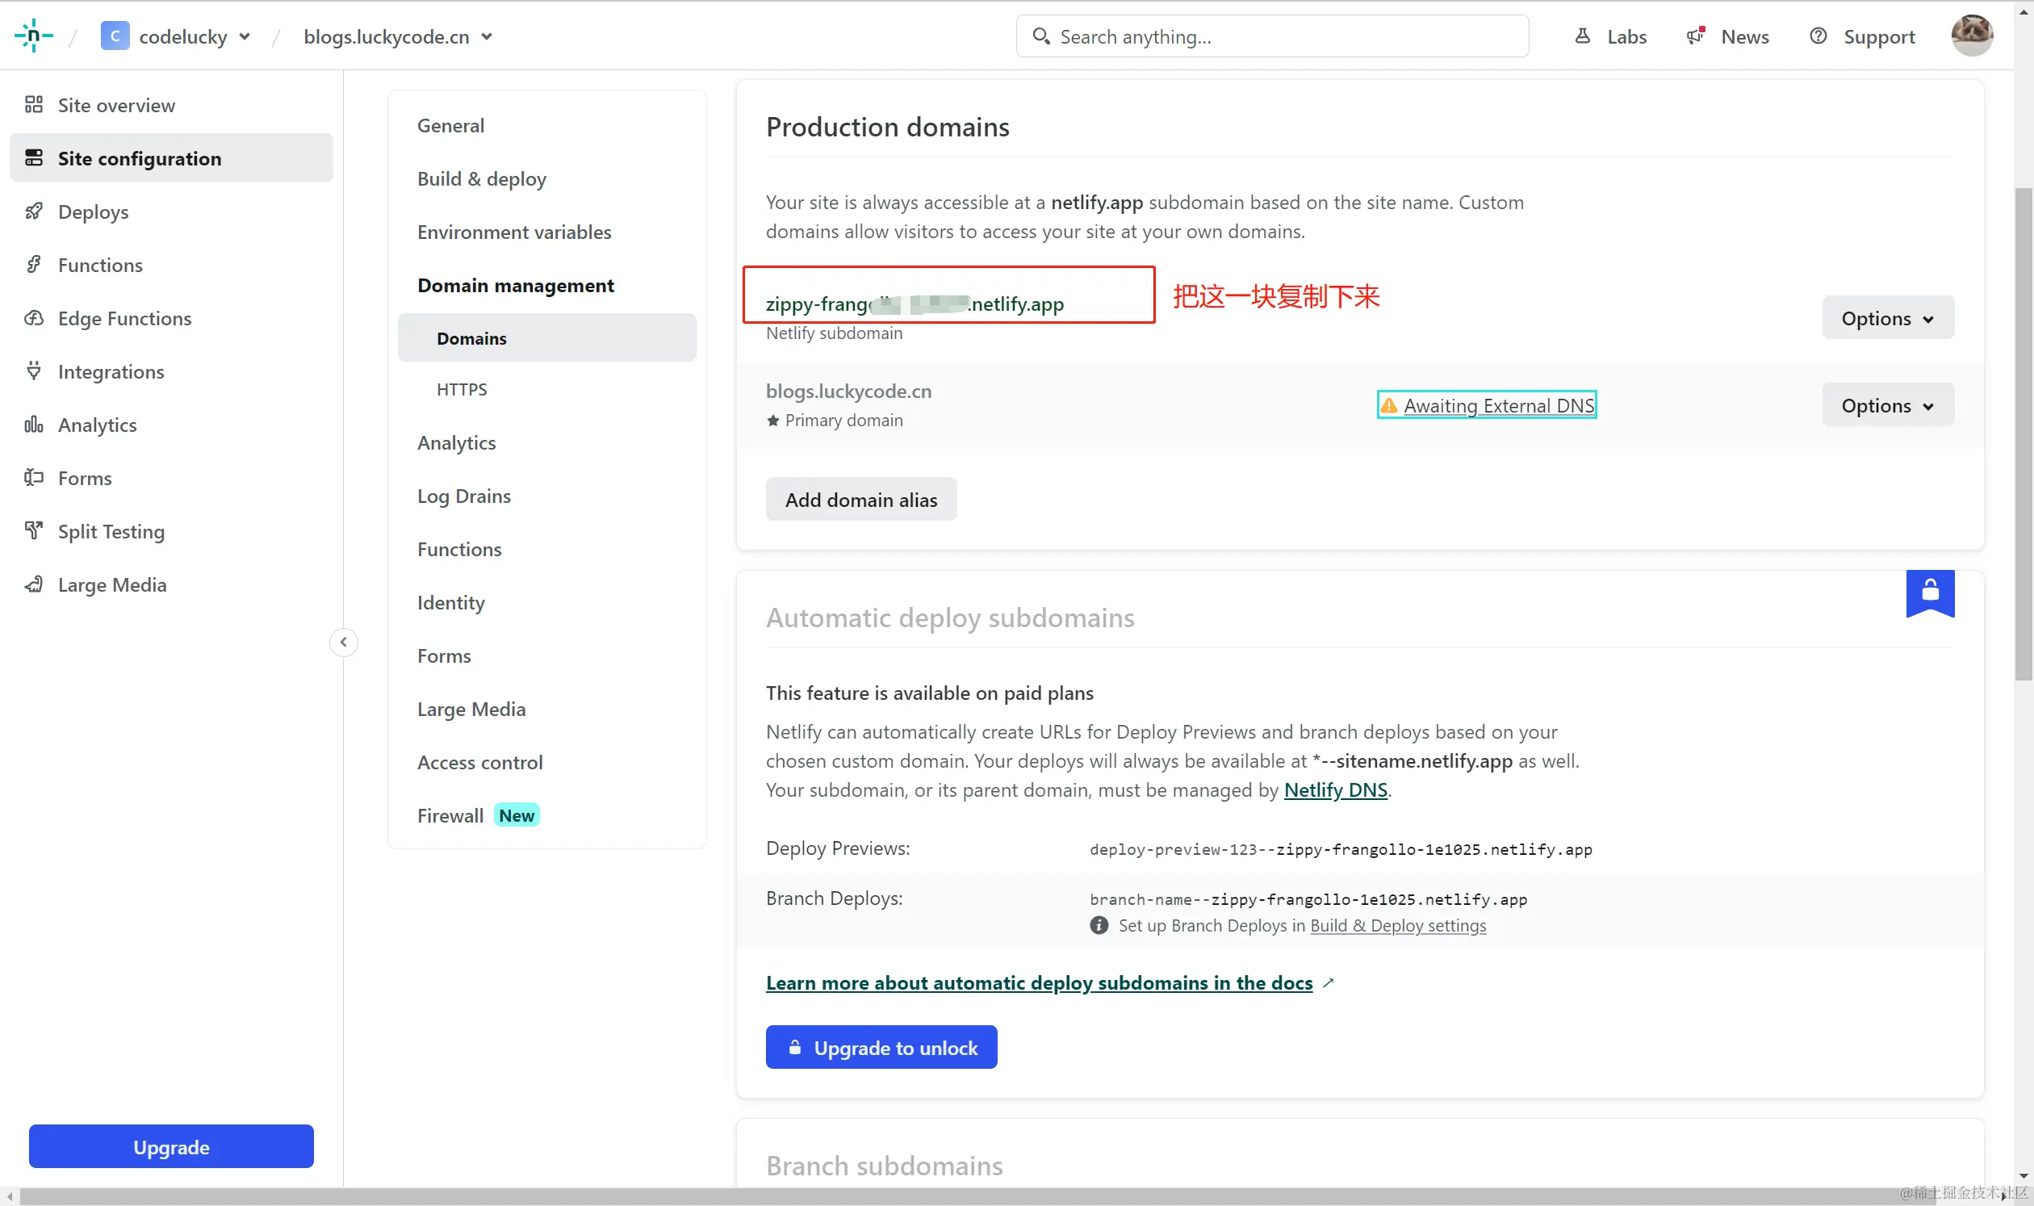Image resolution: width=2034 pixels, height=1206 pixels.
Task: Open Log Drains settings
Action: tap(463, 496)
